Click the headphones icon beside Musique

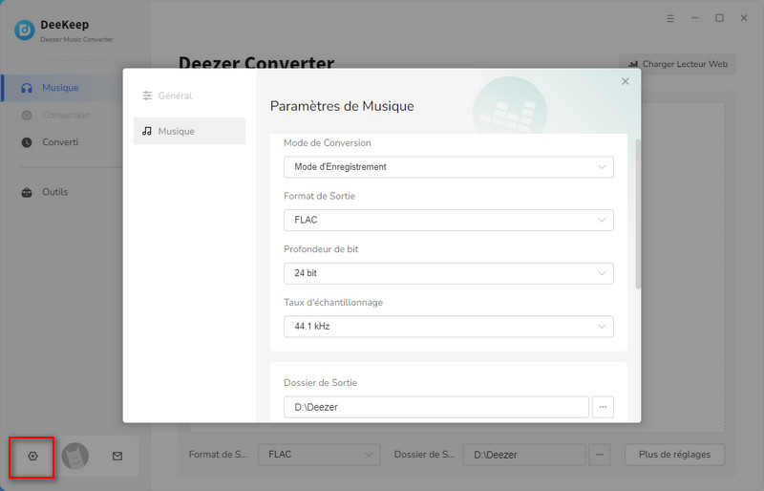[x=27, y=88]
